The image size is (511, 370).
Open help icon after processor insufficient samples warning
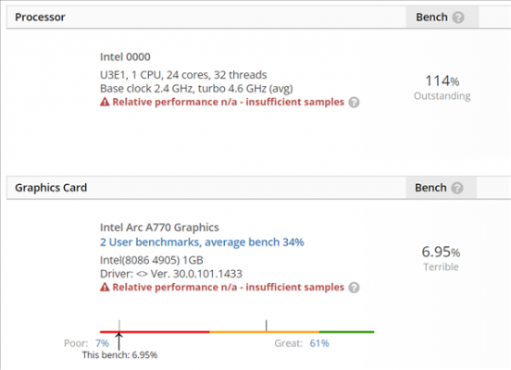pyautogui.click(x=354, y=103)
